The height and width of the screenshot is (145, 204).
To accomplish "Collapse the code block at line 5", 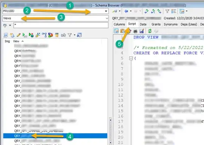I will click(x=131, y=58).
